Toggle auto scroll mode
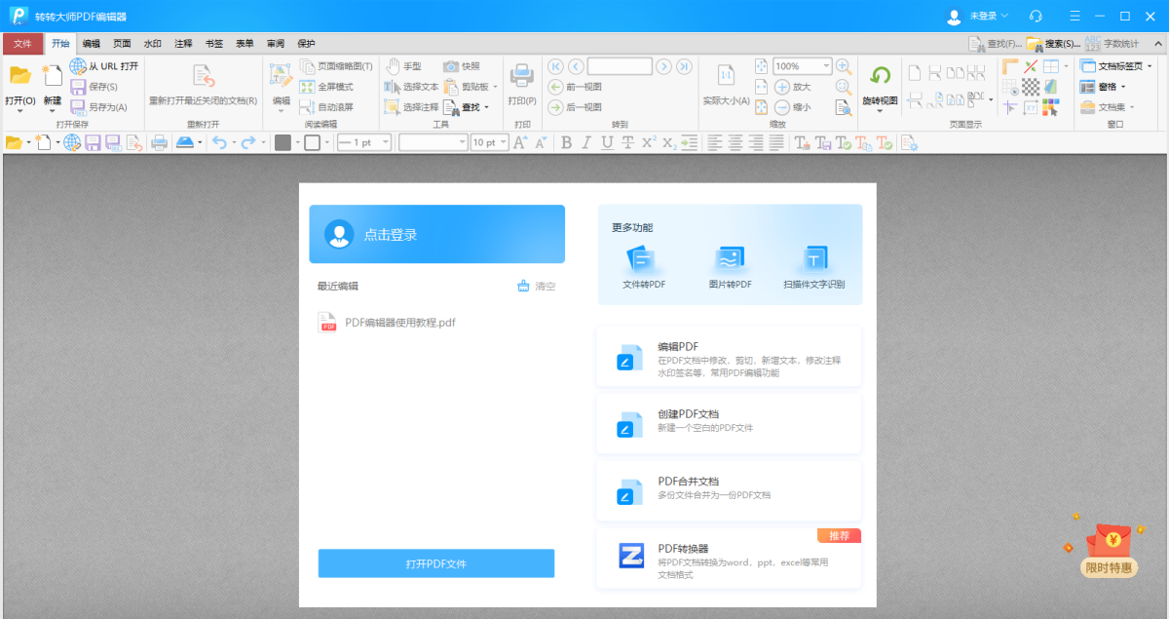Screen dimensions: 1169x619 (326, 107)
